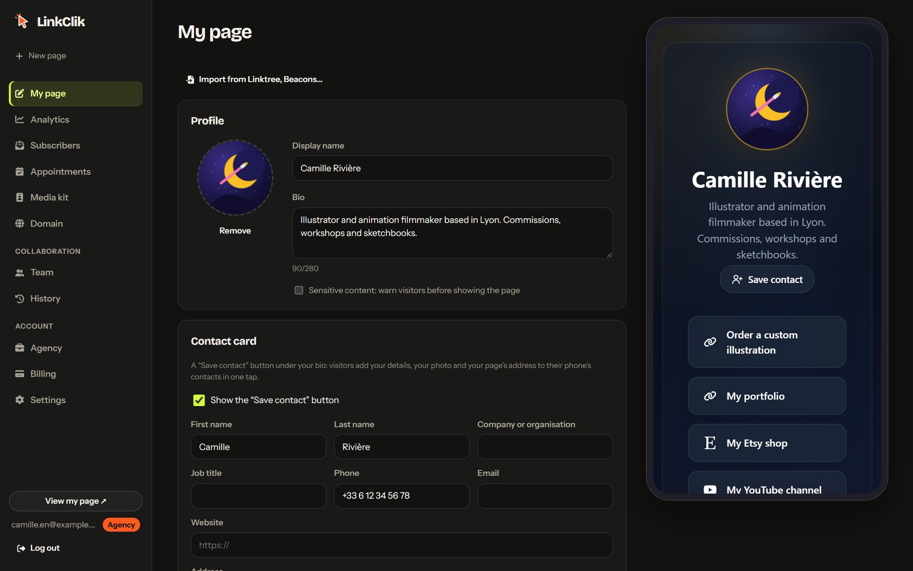Click the LinkClik cursor logo icon

click(x=22, y=21)
